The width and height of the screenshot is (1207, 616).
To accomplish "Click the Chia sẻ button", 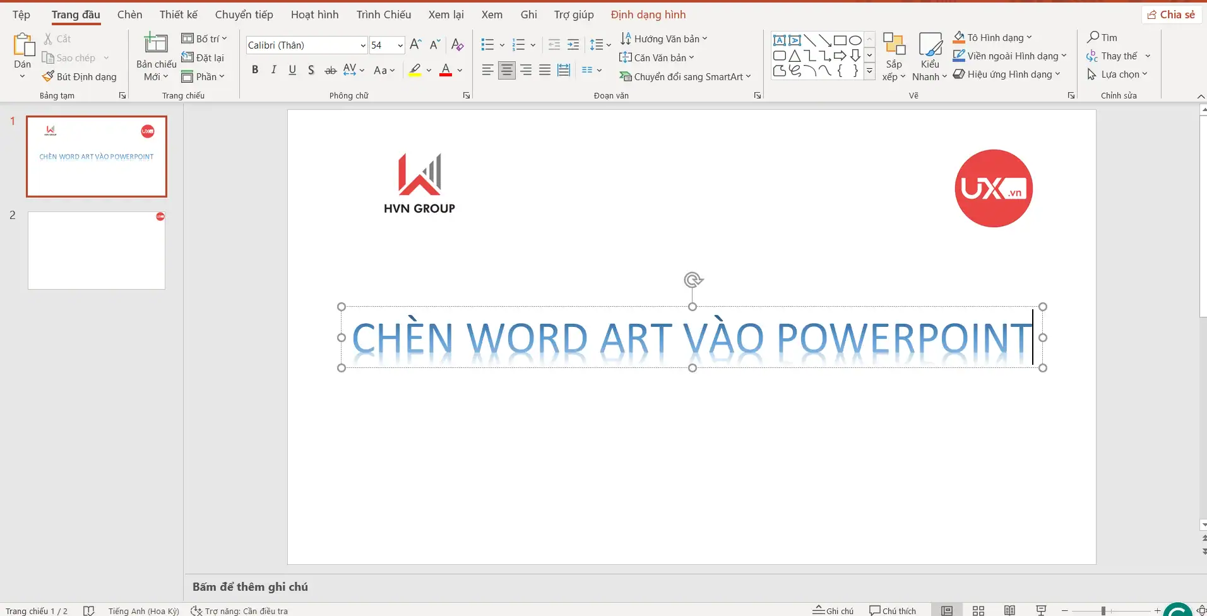I will coord(1171,14).
